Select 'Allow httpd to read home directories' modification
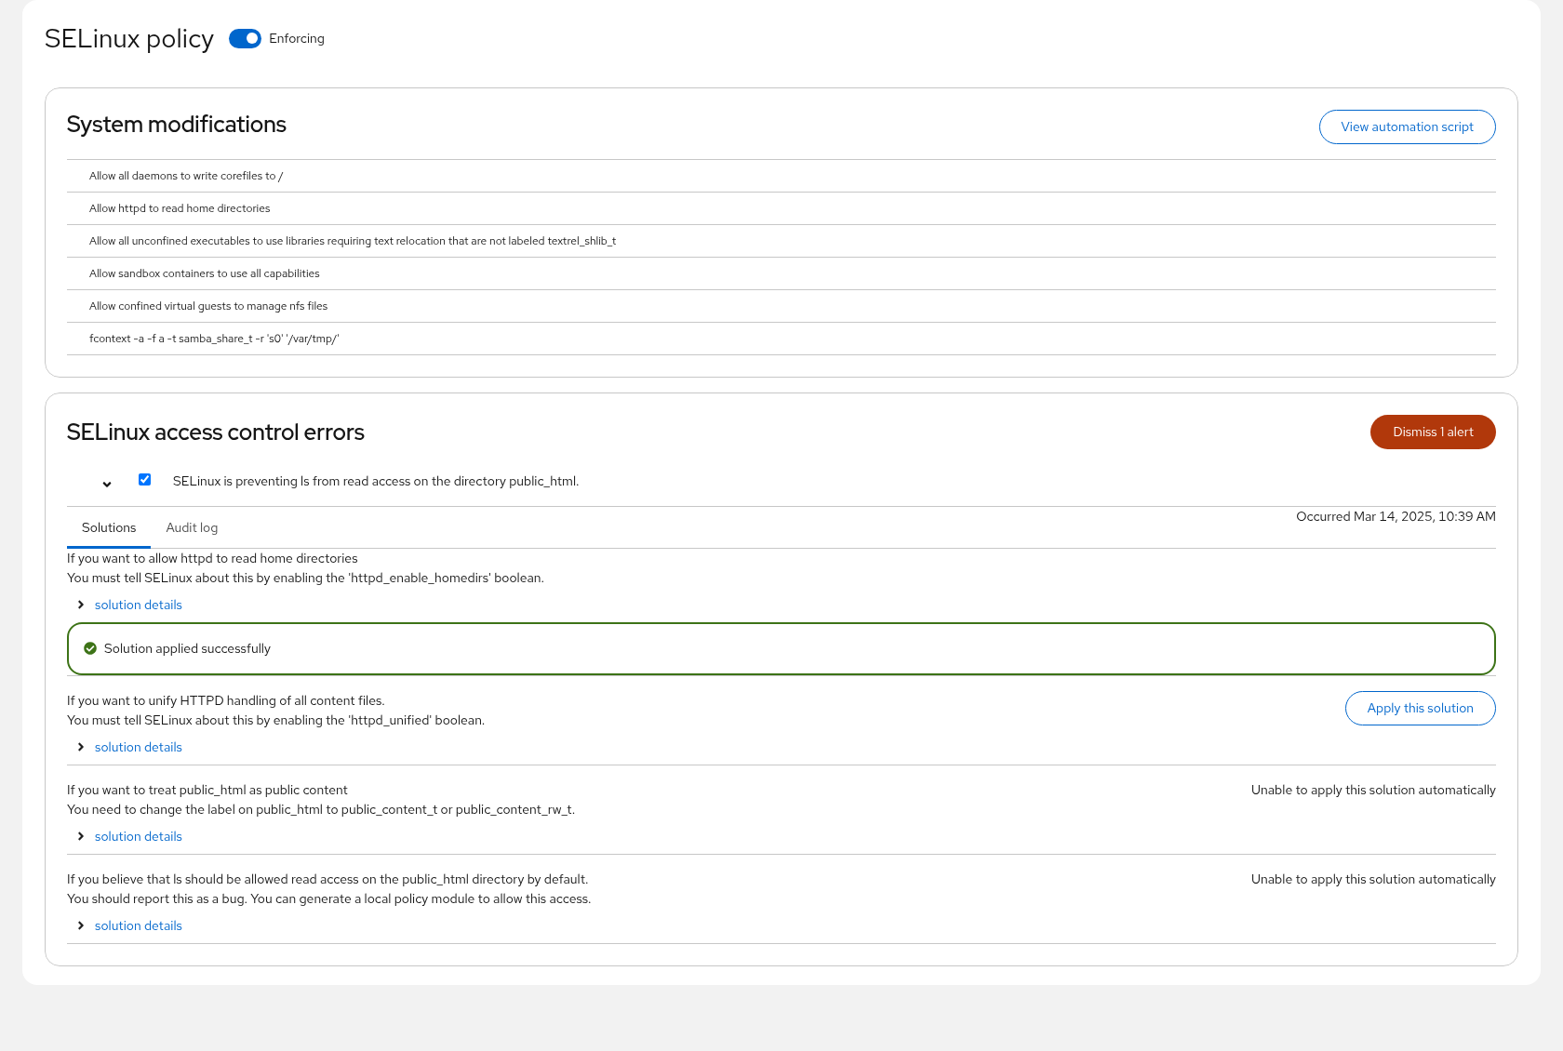1563x1051 pixels. (x=781, y=208)
